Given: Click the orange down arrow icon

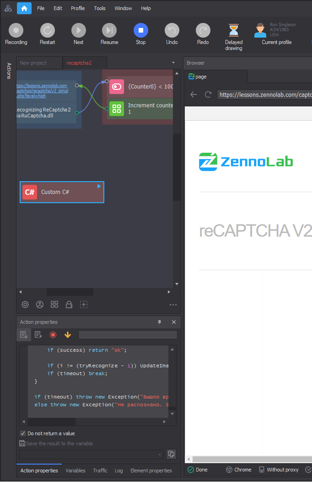Looking at the screenshot, I should click(68, 335).
